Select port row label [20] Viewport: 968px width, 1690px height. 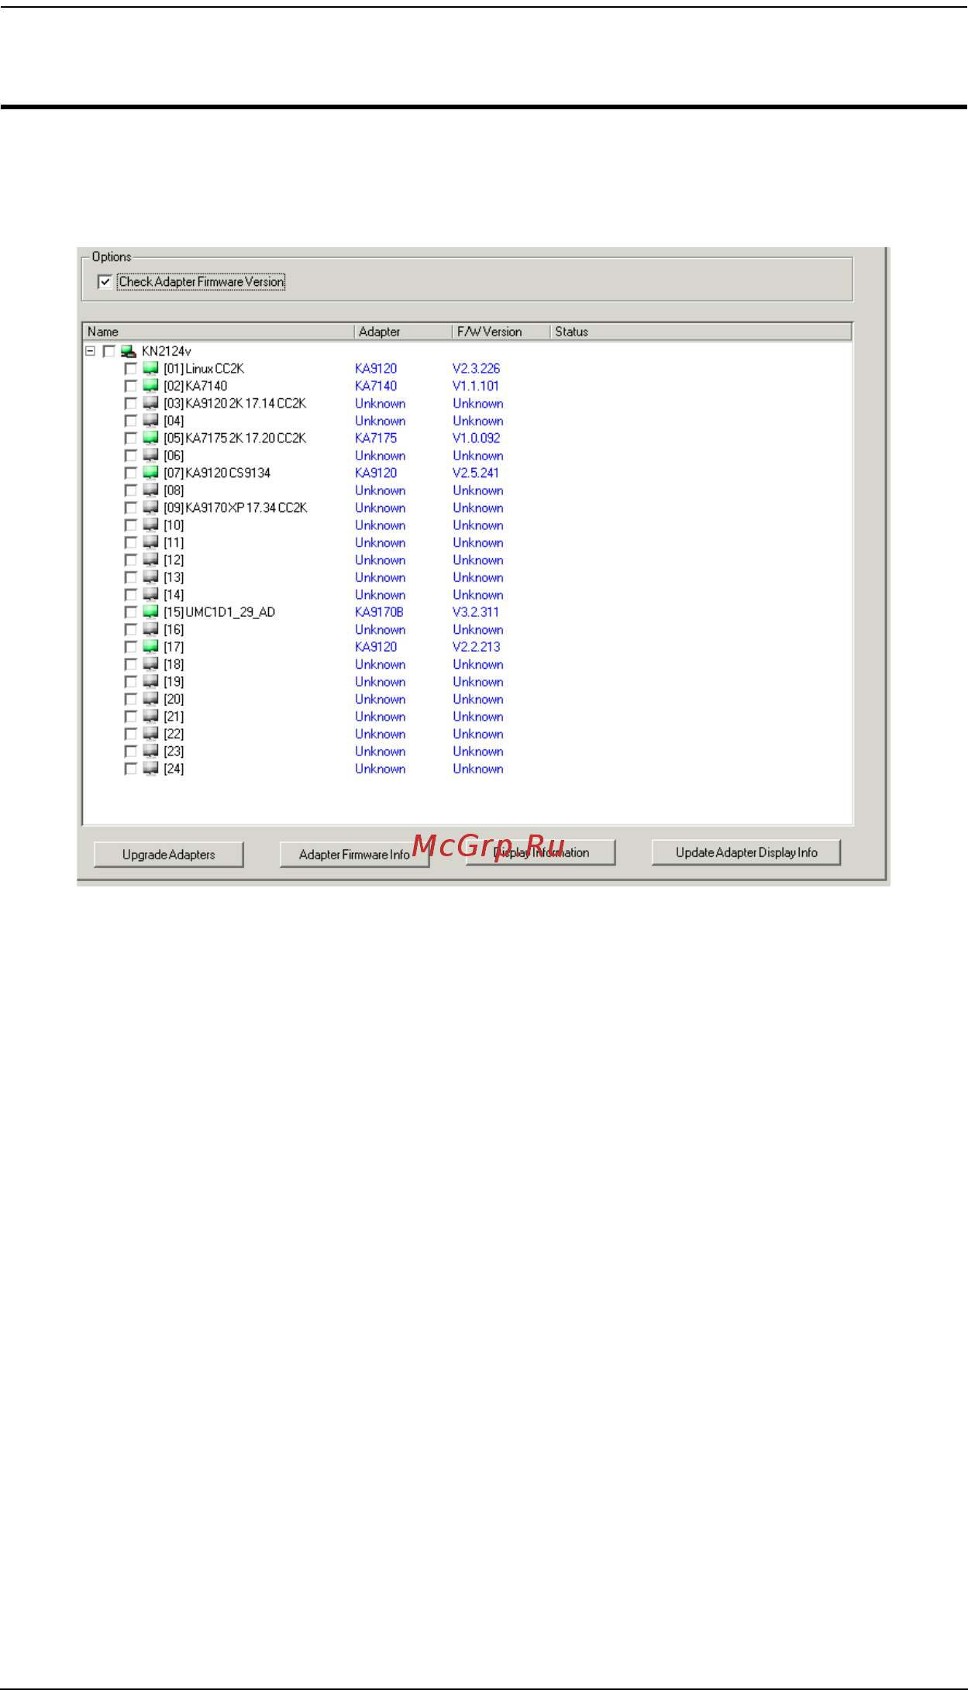174,700
